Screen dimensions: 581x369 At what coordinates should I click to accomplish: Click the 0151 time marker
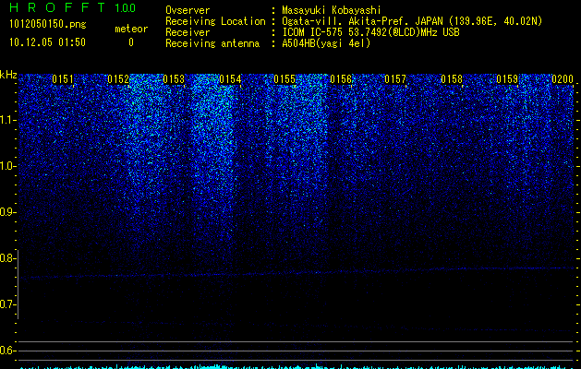tap(63, 79)
